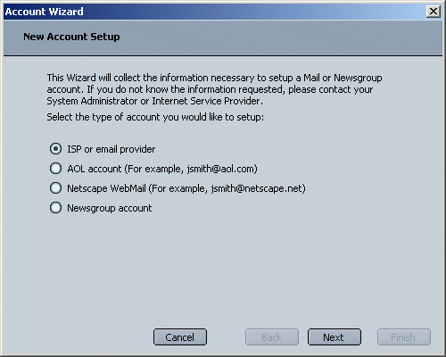Proceed with the Next button

(334, 337)
